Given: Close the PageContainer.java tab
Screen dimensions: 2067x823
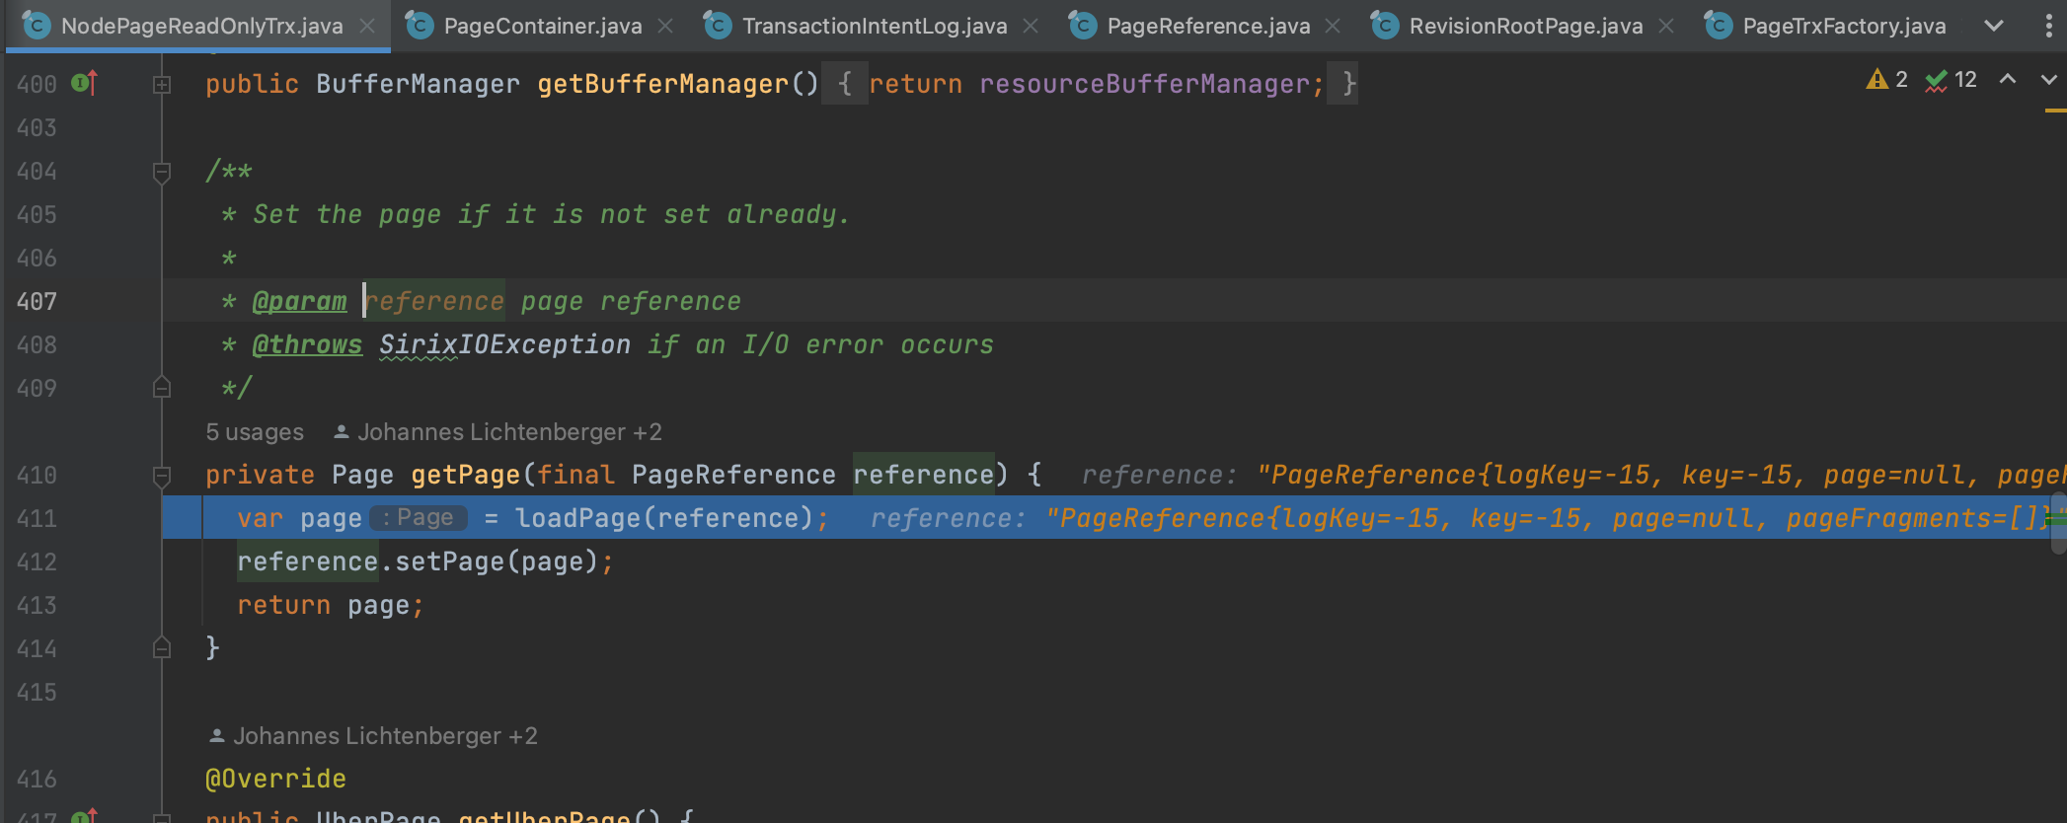Looking at the screenshot, I should coord(666,26).
